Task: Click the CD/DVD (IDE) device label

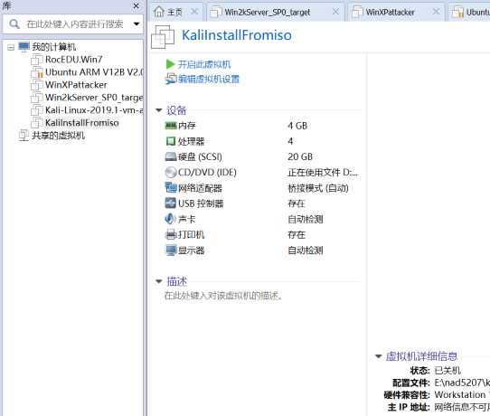Action: (207, 172)
